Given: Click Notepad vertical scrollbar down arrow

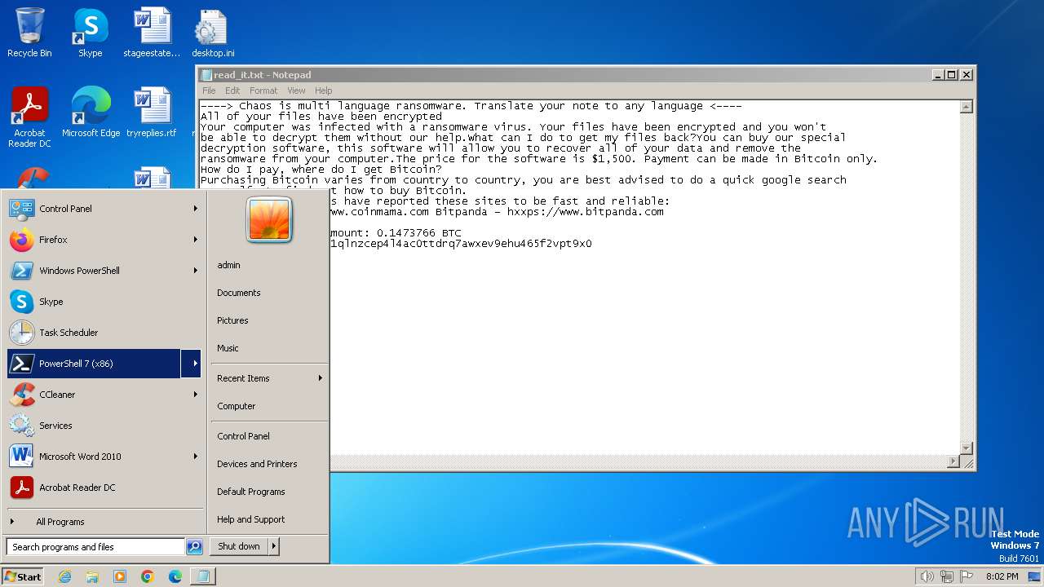Looking at the screenshot, I should [967, 448].
